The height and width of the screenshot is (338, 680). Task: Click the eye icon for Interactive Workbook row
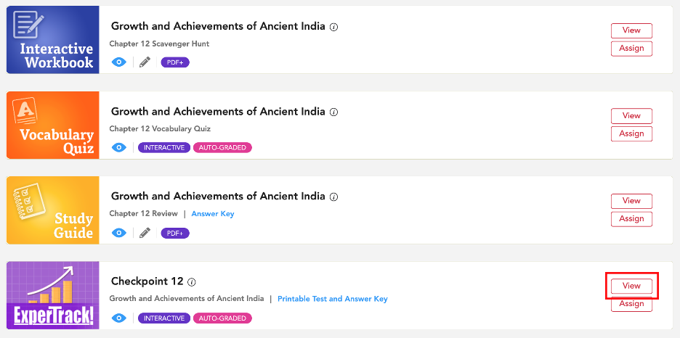tap(119, 62)
